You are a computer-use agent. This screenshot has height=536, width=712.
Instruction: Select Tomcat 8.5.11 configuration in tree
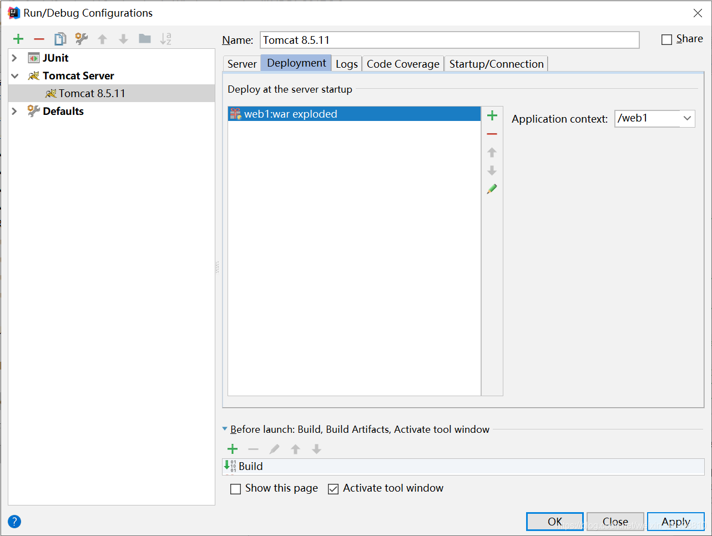click(x=112, y=93)
